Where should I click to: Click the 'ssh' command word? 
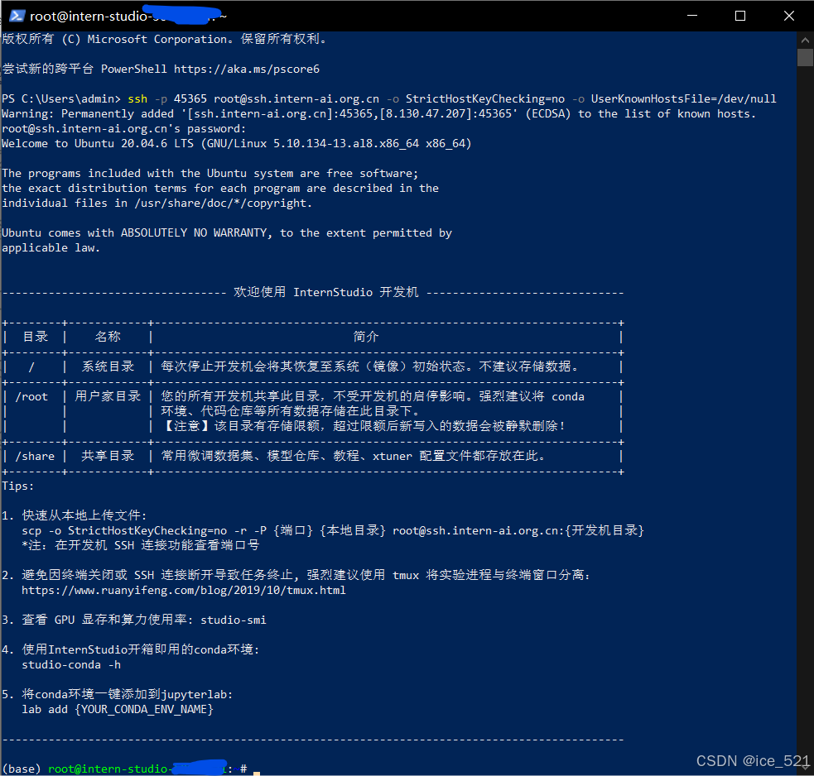coord(137,98)
